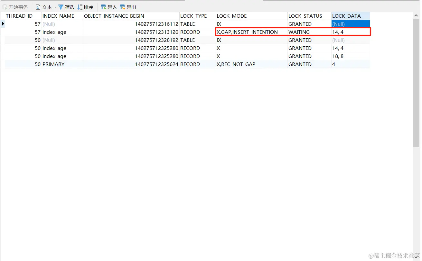Select the cell 140275712328192
The width and height of the screenshot is (422, 261).
pyautogui.click(x=131, y=40)
